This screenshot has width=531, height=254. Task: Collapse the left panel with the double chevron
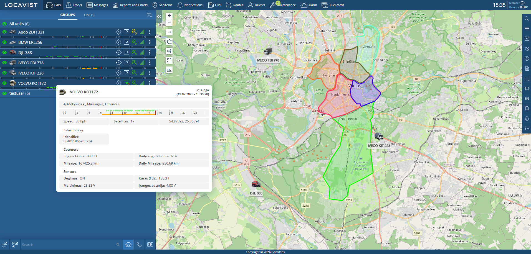pos(159,17)
